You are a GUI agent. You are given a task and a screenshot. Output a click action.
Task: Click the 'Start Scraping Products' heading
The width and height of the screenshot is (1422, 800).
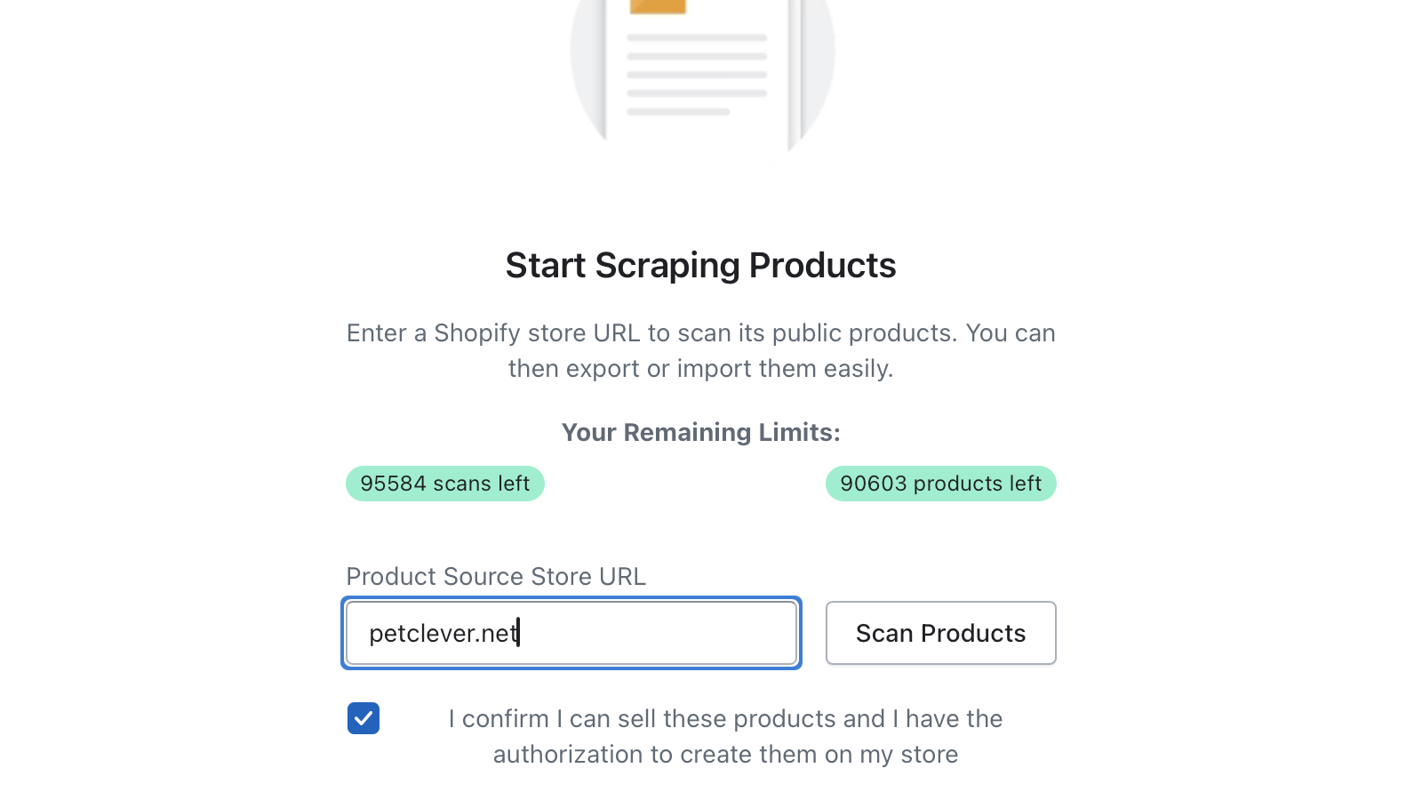point(701,265)
